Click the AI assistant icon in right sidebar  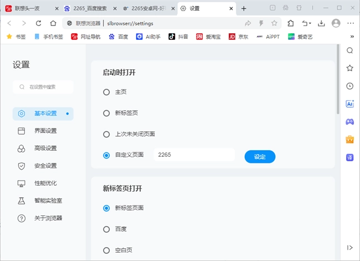pos(349,104)
